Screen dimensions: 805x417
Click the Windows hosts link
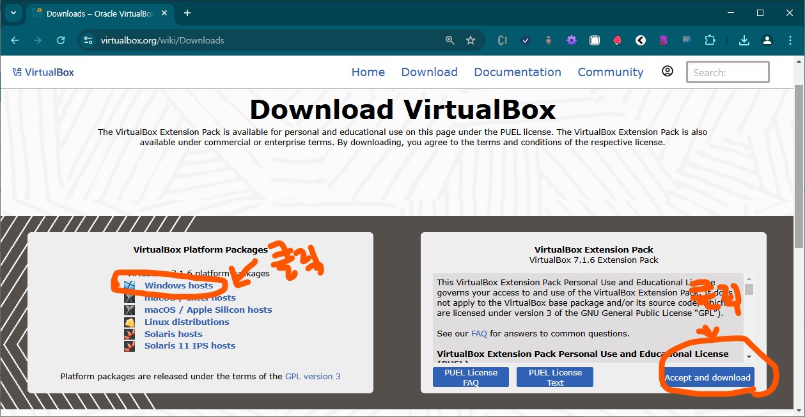coord(179,285)
